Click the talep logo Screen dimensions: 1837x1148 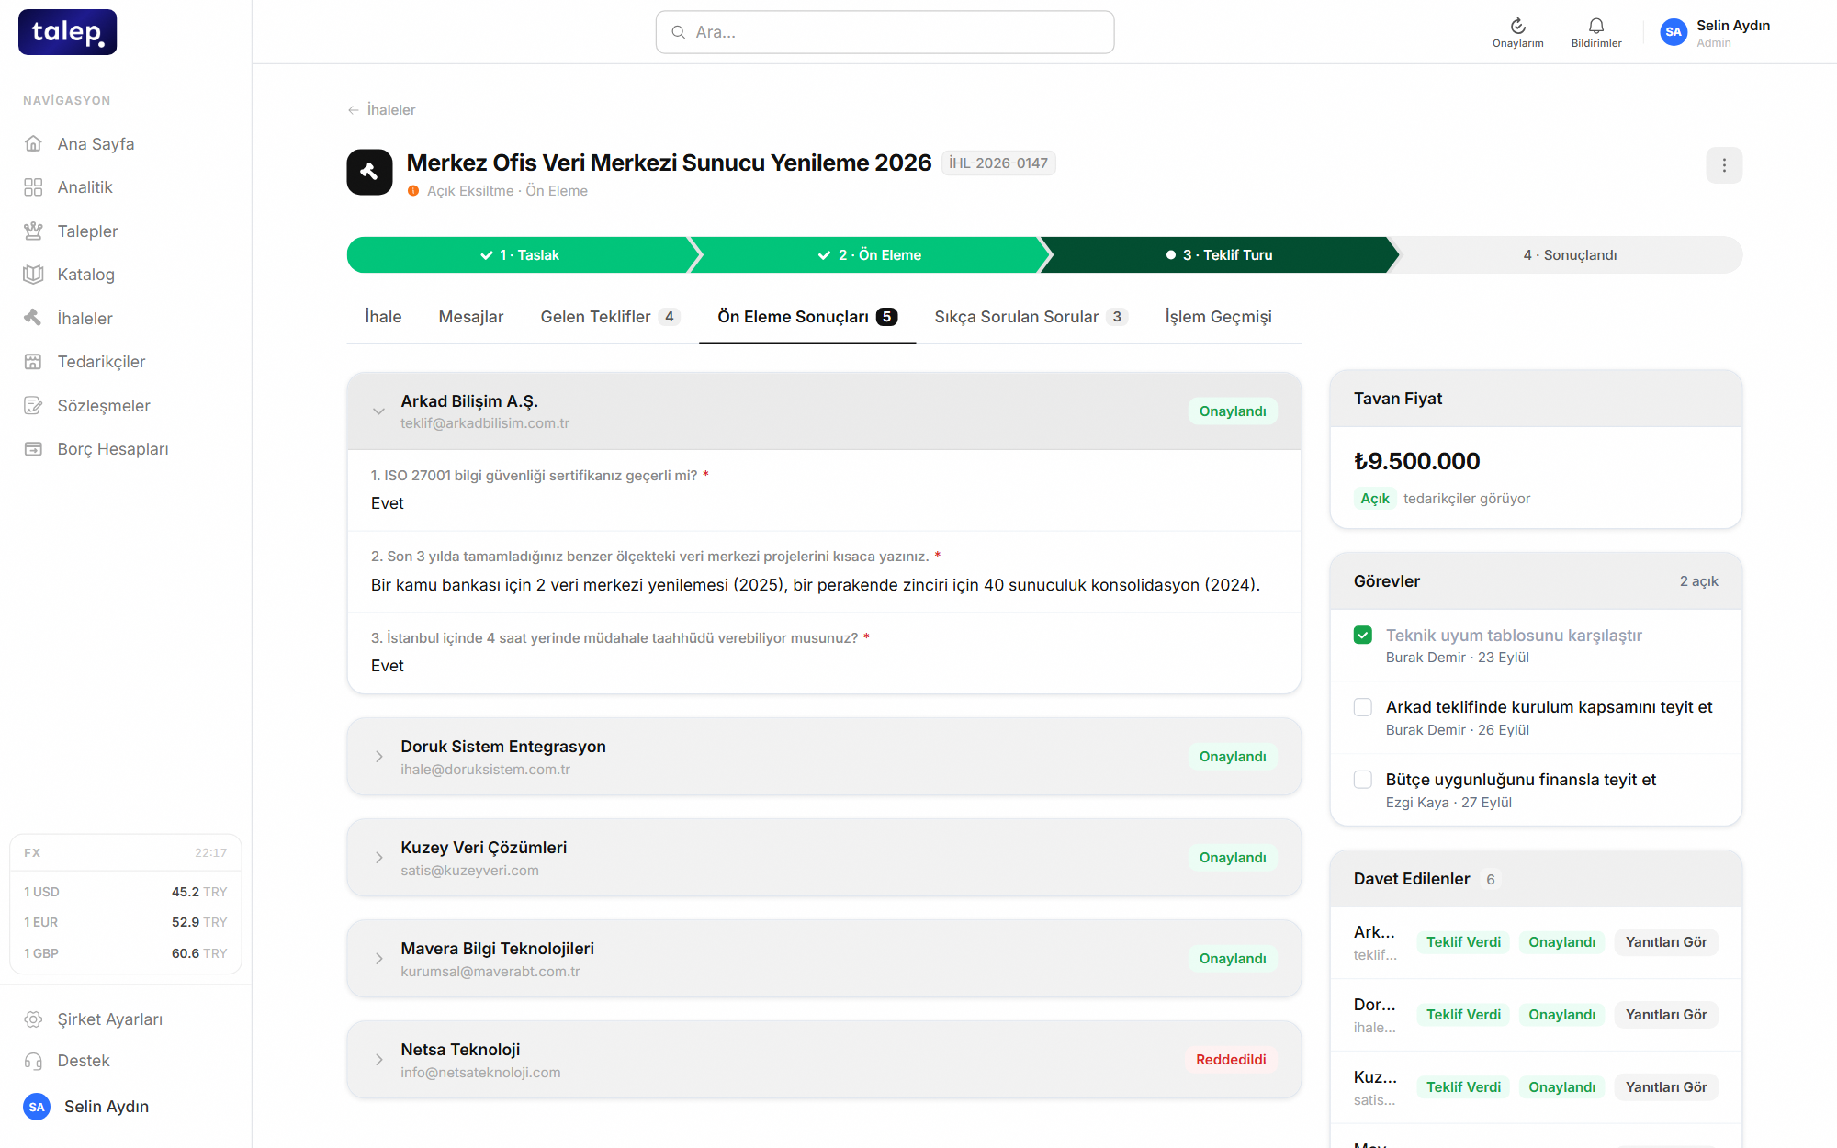coord(68,32)
